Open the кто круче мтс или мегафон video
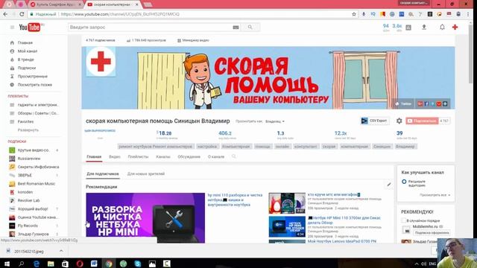 [x=333, y=194]
